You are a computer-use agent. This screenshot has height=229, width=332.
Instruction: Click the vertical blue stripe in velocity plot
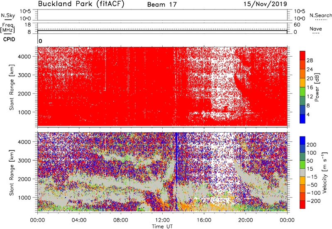[176, 172]
